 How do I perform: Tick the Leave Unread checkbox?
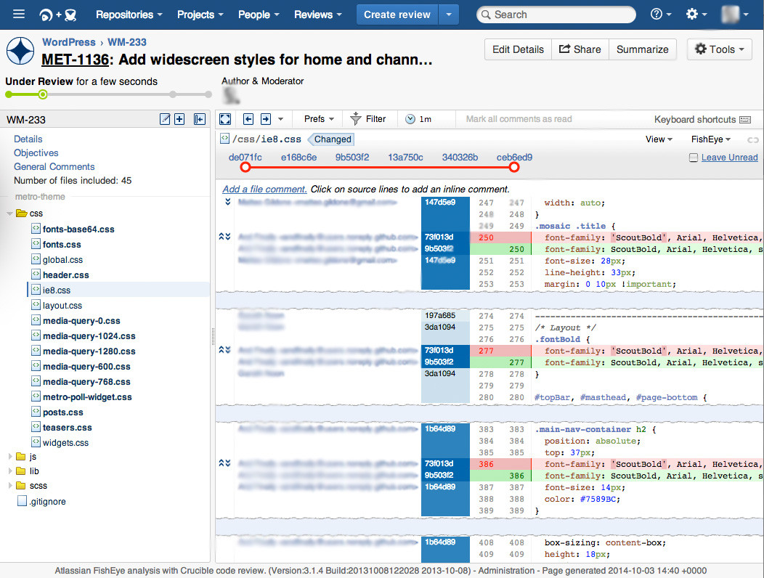tap(694, 158)
